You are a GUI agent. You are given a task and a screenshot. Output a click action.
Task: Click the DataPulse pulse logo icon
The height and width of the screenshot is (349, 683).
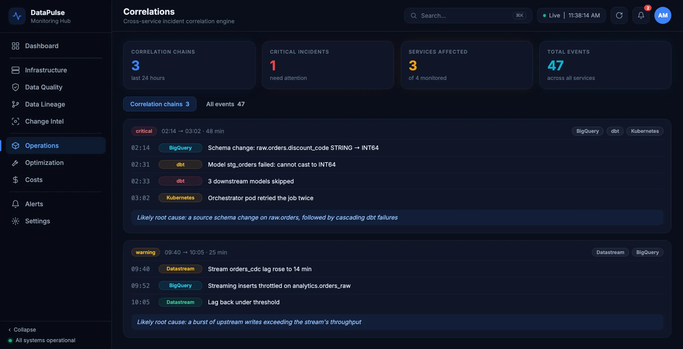coord(17,16)
